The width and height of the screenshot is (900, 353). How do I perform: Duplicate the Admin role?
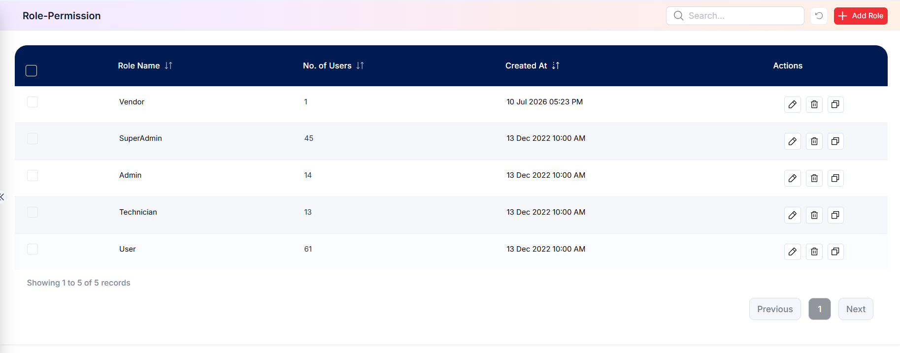[835, 178]
